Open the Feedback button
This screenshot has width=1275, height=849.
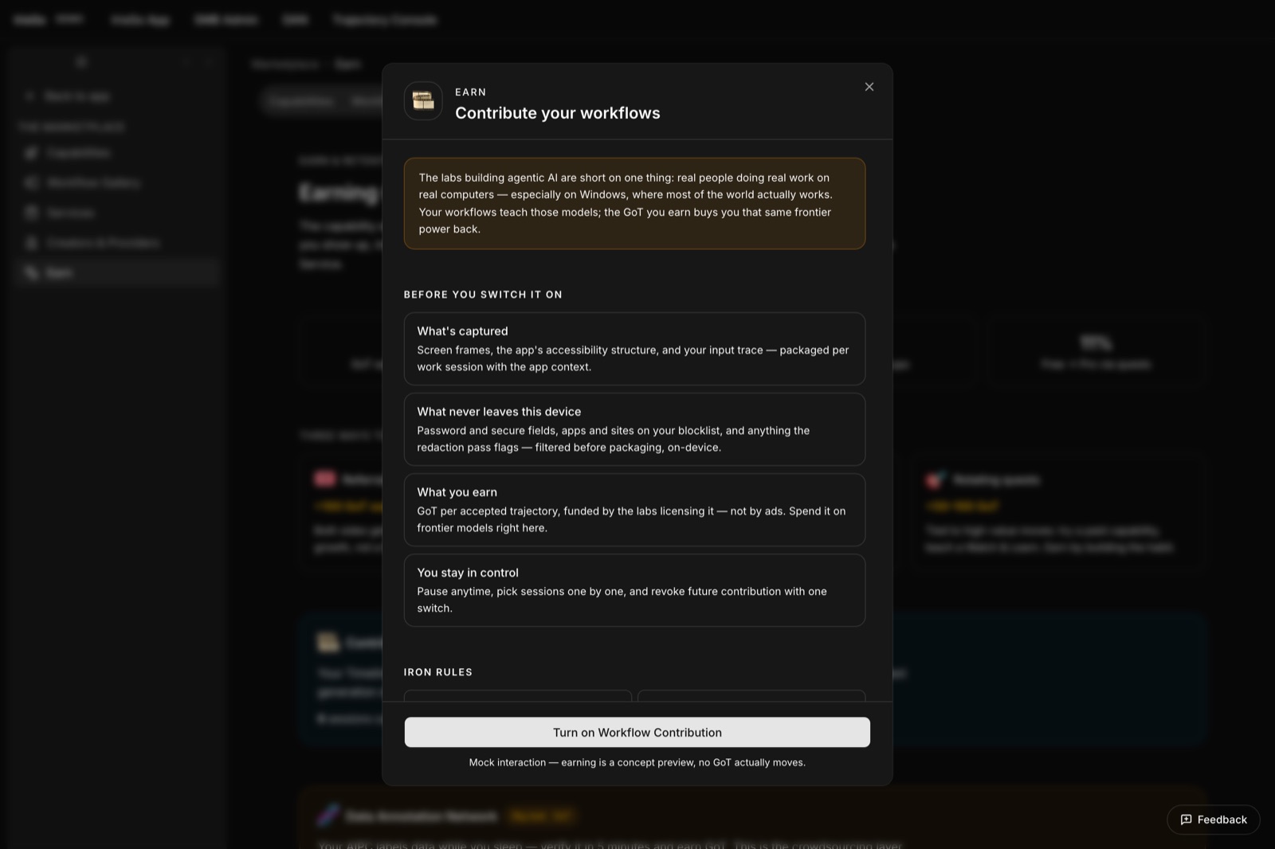tap(1213, 820)
